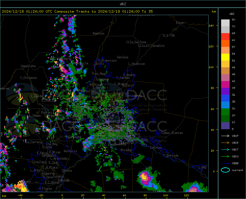
Task: Click the cyan 'current' ellipse legend icon
Action: pyautogui.click(x=225, y=170)
